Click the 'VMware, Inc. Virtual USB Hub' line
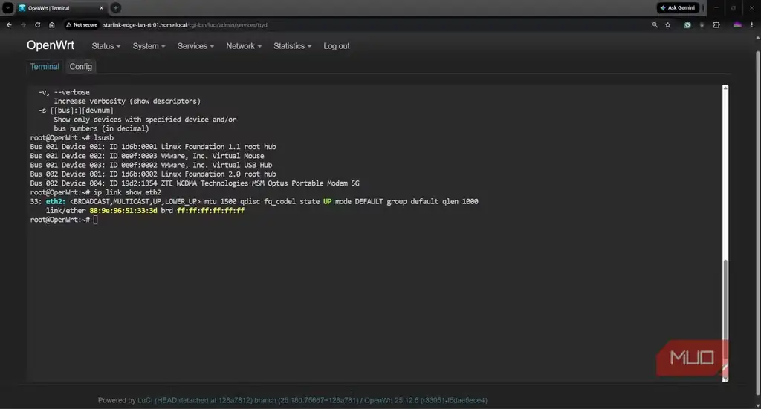Image resolution: width=761 pixels, height=409 pixels. coord(151,165)
